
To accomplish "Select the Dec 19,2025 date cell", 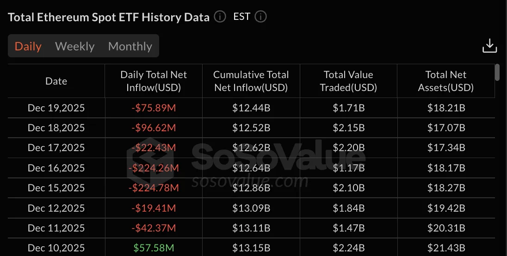I will click(56, 108).
